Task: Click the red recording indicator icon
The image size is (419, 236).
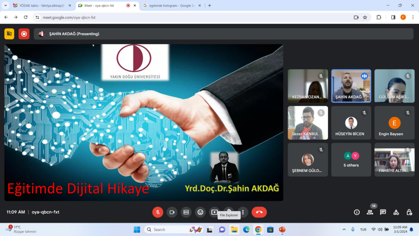Action: tap(24, 34)
